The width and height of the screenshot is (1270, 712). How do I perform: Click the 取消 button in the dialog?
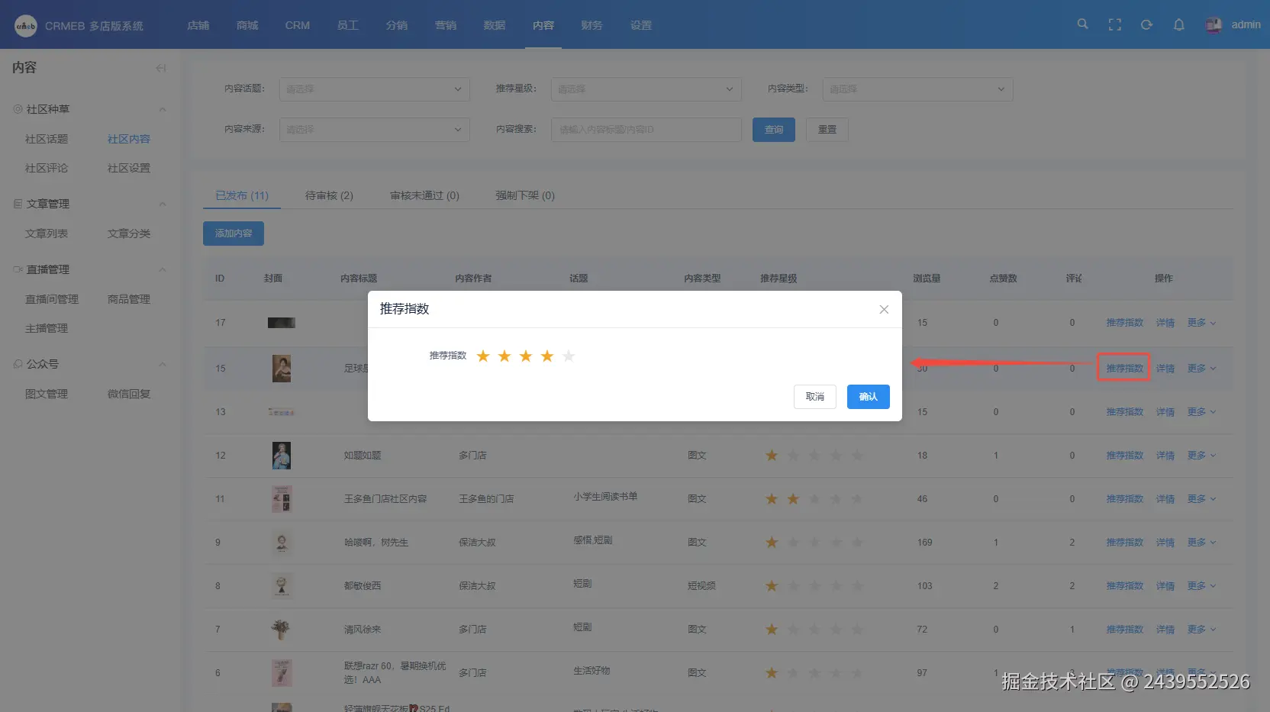click(815, 397)
